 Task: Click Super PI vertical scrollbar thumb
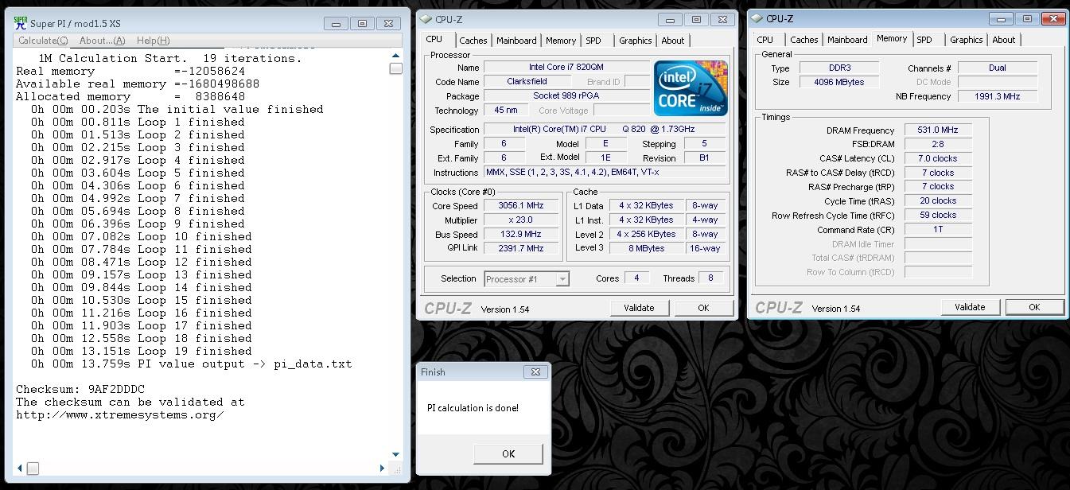pyautogui.click(x=395, y=68)
